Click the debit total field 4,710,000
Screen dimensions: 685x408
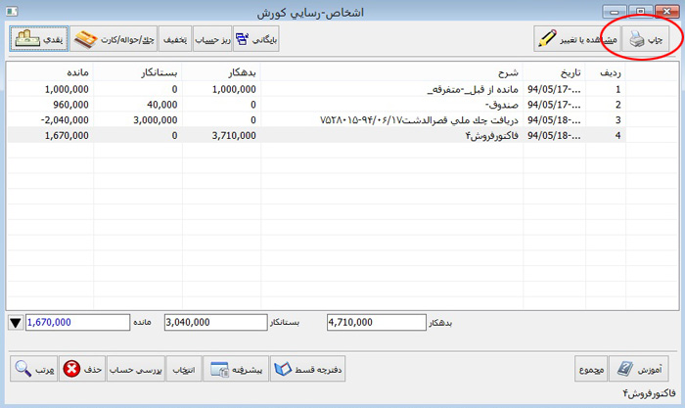tap(374, 322)
